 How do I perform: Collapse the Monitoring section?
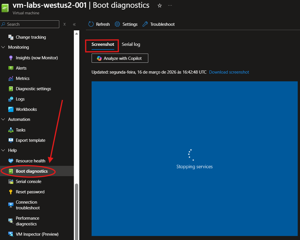[3, 47]
